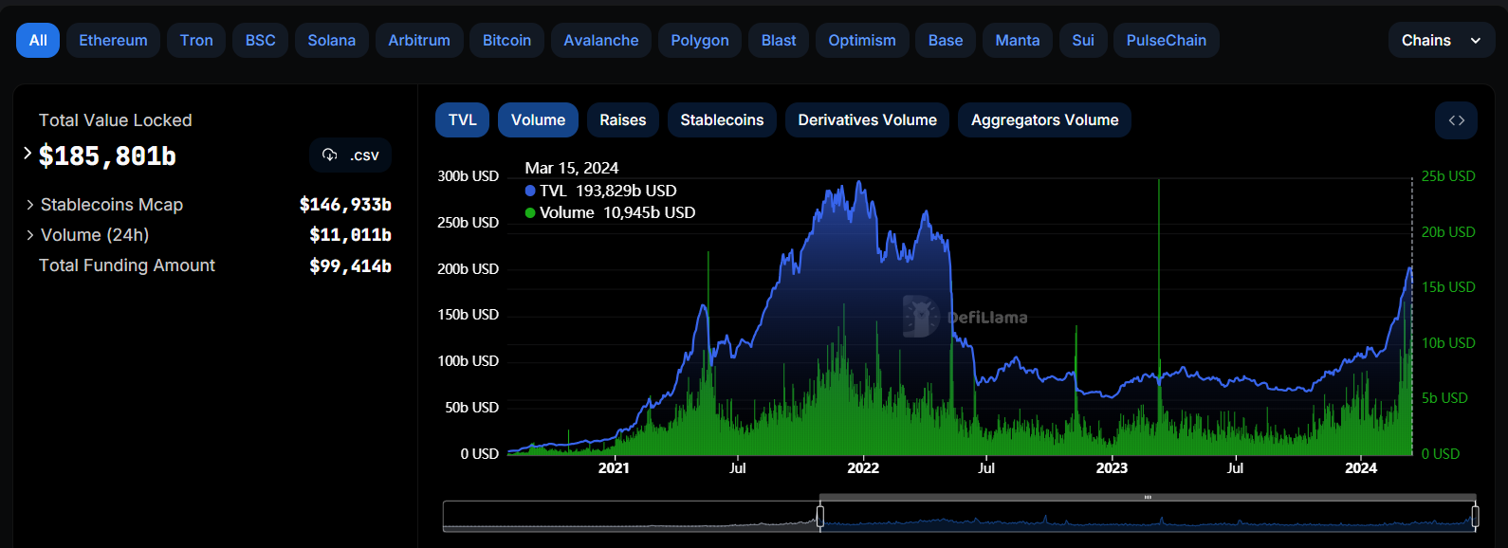
Task: Switch to the Solana chain tab
Action: pyautogui.click(x=331, y=41)
